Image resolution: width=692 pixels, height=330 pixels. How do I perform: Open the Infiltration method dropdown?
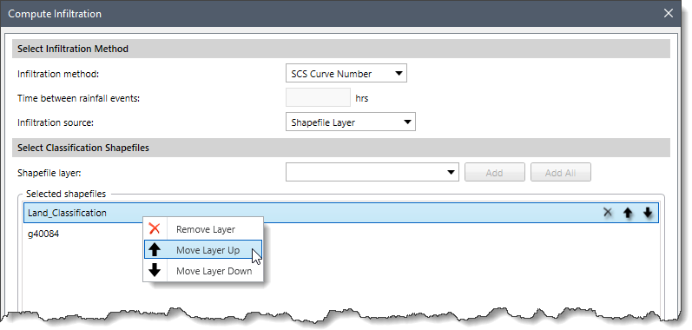[x=346, y=74]
